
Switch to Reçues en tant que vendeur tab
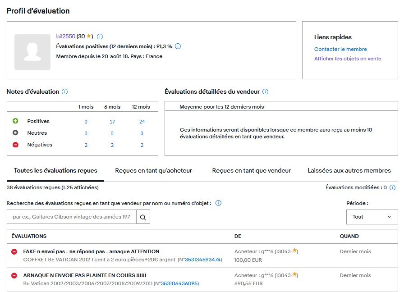(251, 171)
